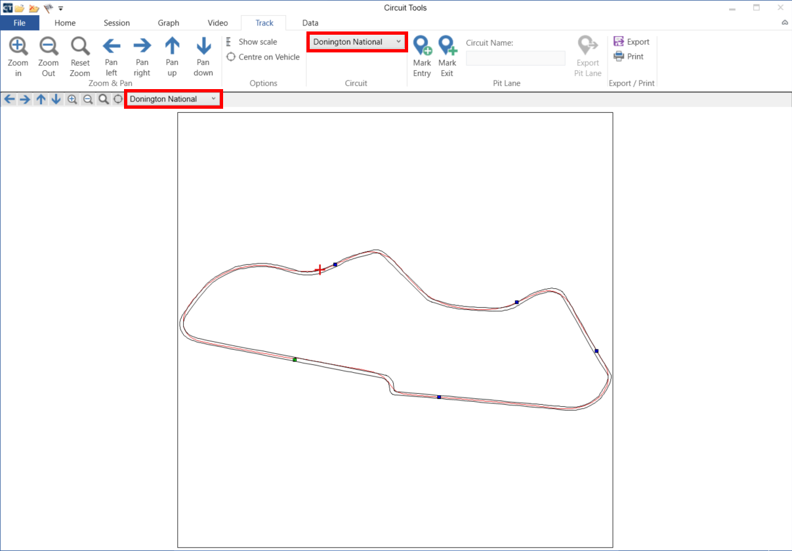Click the Export Pit Lane icon

click(x=588, y=56)
